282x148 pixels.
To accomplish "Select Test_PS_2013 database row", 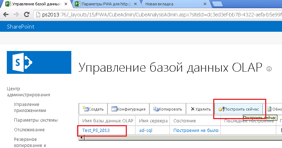I will [96, 130].
